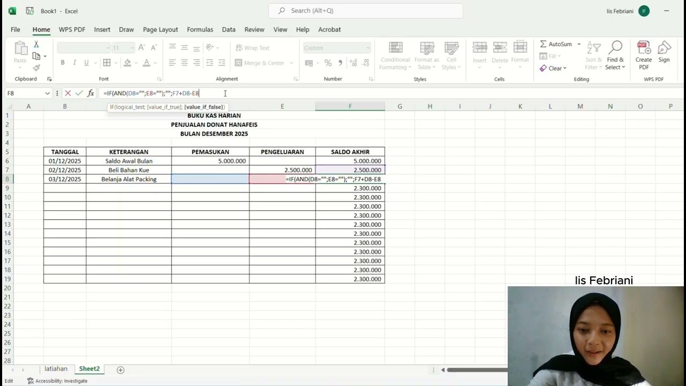686x386 pixels.
Task: Click the Format Painter brush icon
Action: point(36,68)
